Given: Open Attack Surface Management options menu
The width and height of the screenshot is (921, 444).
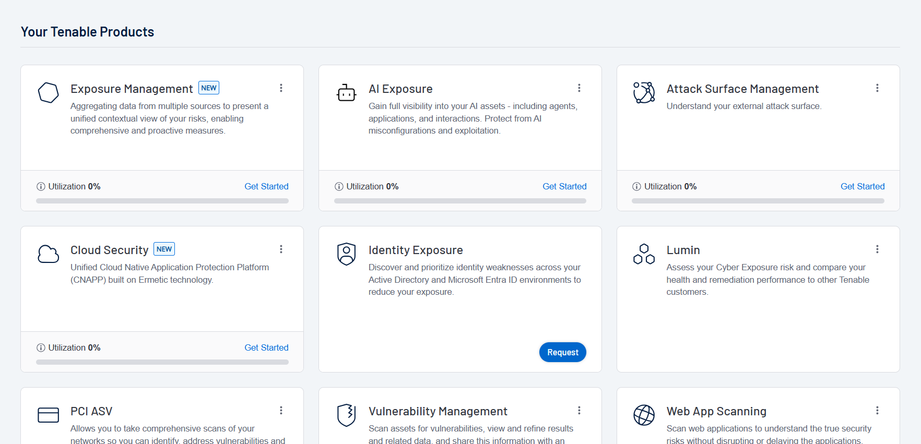Looking at the screenshot, I should tap(877, 88).
